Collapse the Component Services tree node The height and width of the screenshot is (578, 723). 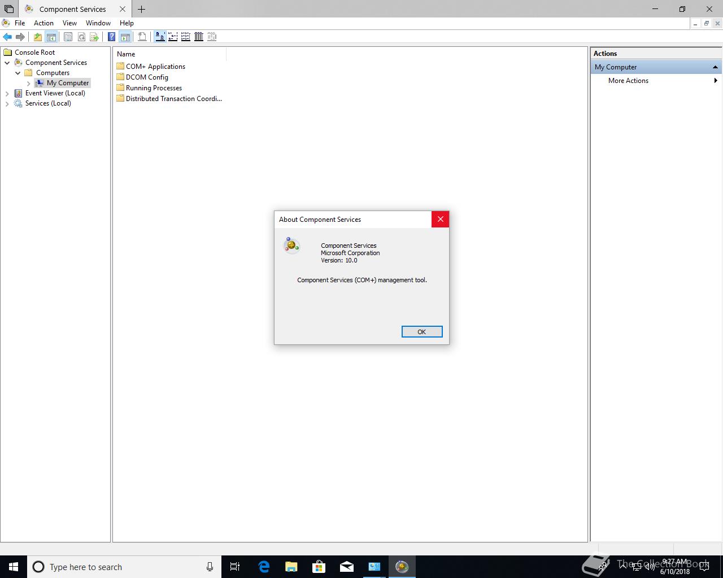coord(7,63)
